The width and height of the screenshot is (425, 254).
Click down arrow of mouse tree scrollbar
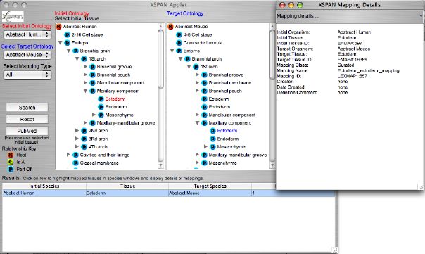[x=272, y=165]
